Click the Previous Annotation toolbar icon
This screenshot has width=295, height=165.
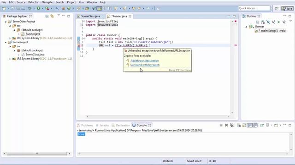[x=124, y=8]
